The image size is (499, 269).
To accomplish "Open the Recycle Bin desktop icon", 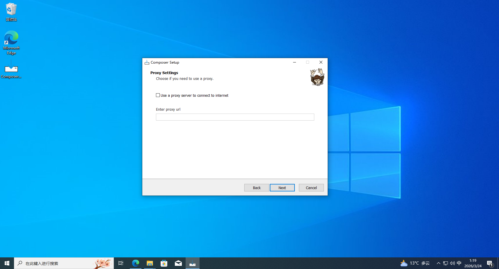I will click(11, 12).
